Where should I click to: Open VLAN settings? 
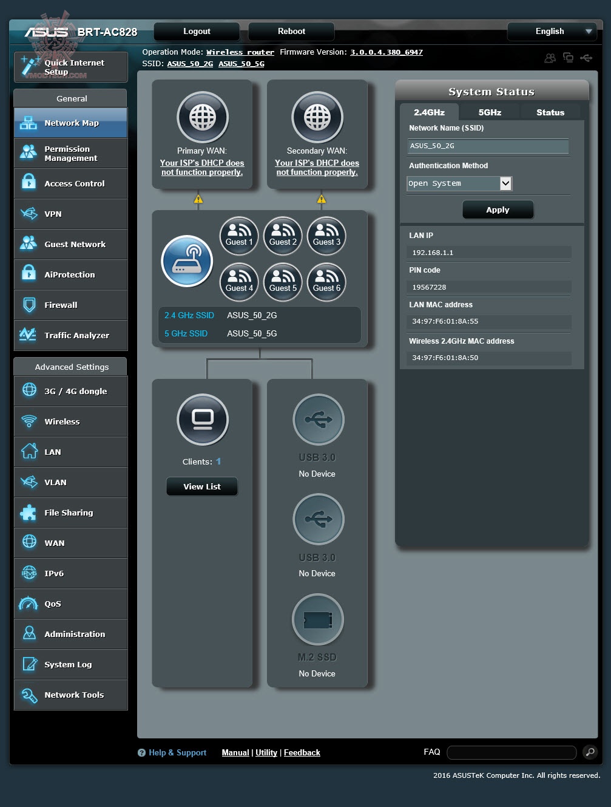point(71,482)
